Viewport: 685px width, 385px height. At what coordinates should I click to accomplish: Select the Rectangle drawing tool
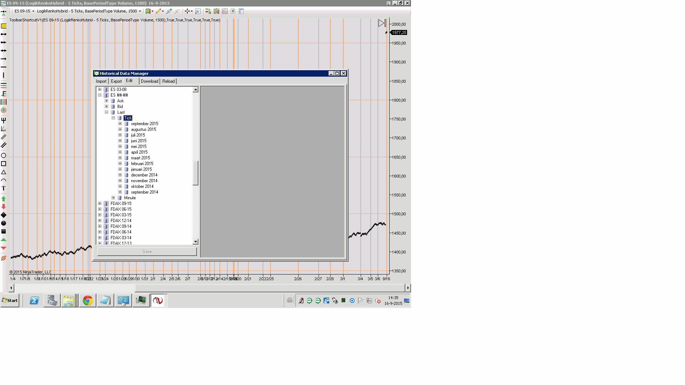click(x=4, y=164)
